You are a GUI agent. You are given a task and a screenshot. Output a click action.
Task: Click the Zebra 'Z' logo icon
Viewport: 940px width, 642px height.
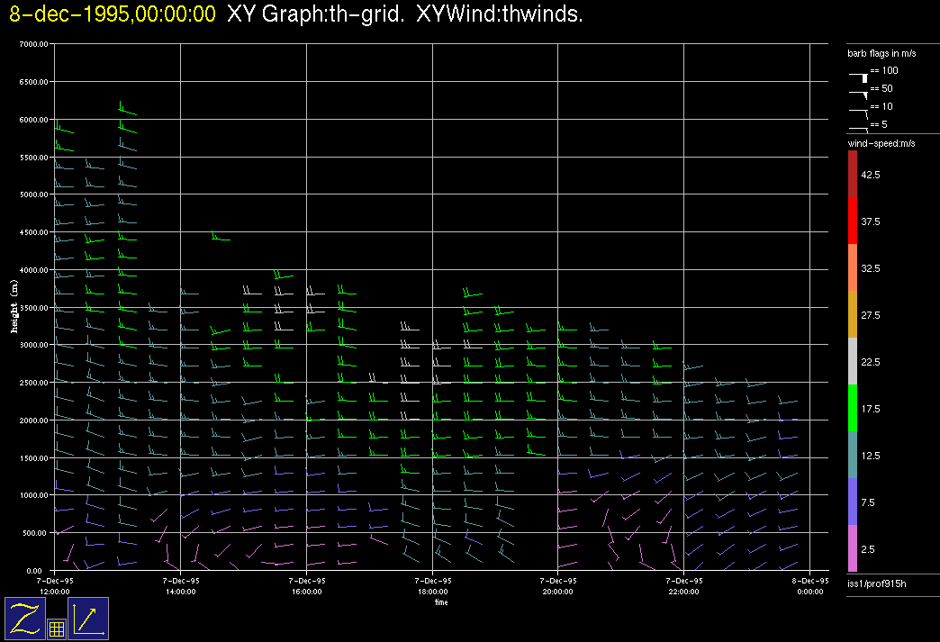pos(23,618)
